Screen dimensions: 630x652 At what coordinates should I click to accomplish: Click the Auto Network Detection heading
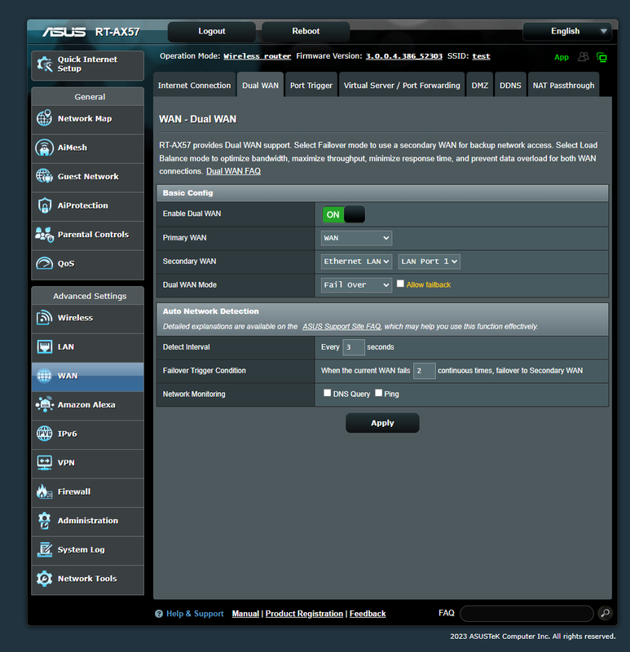[210, 311]
